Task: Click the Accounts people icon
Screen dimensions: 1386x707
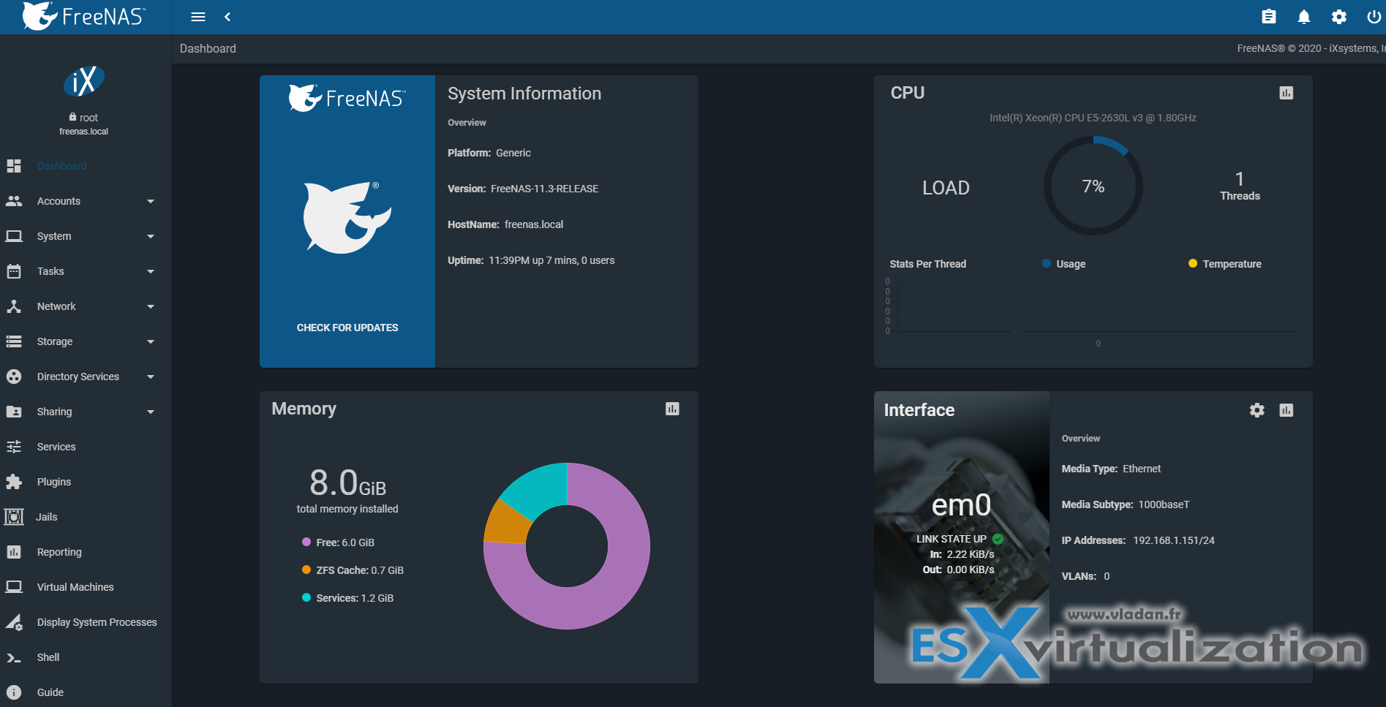Action: [x=14, y=201]
